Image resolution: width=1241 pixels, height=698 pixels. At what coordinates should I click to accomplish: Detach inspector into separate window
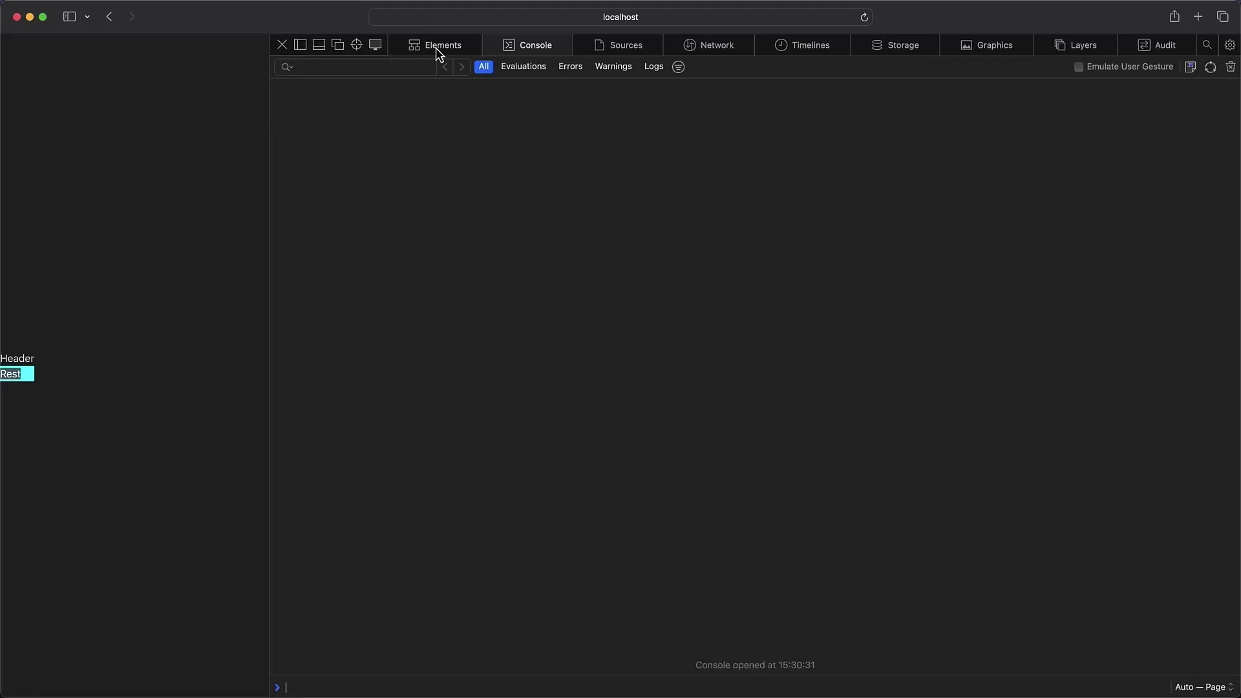coord(337,45)
